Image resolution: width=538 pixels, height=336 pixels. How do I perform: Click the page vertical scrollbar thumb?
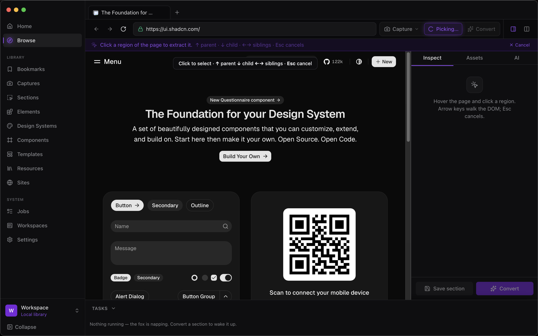(x=408, y=97)
